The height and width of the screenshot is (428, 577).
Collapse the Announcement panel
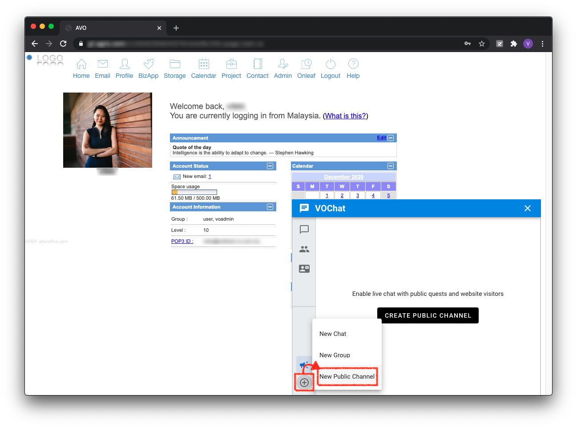[x=391, y=138]
